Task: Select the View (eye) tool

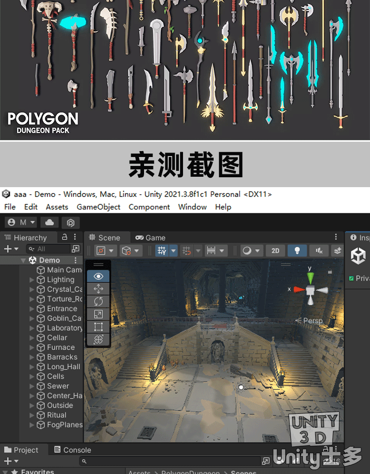Action: (x=98, y=276)
